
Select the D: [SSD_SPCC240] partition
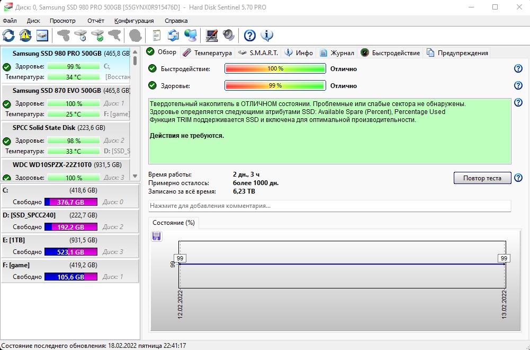[x=70, y=221]
